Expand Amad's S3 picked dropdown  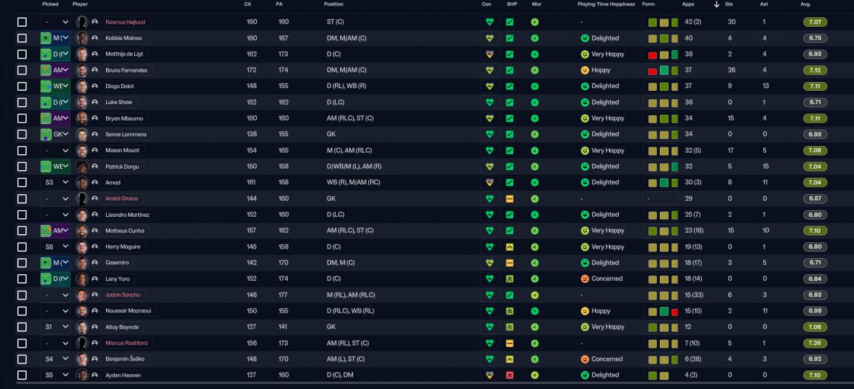coord(55,182)
